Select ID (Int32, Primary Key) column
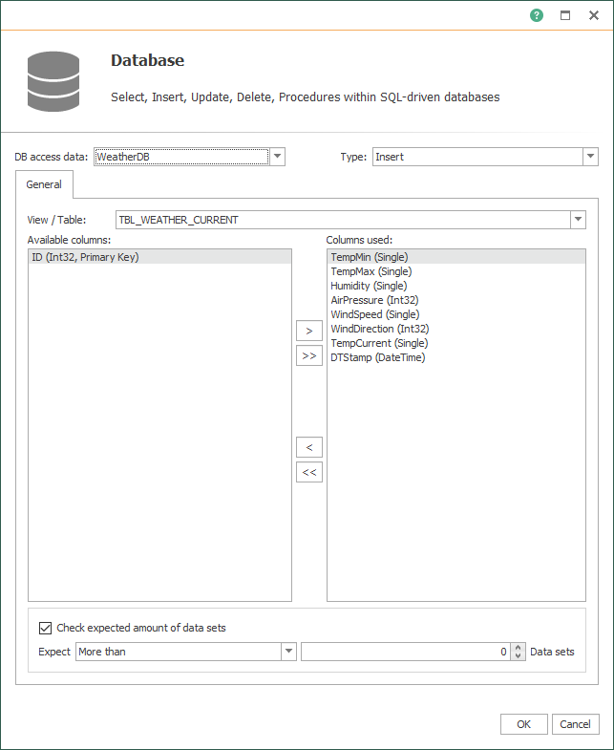The height and width of the screenshot is (750, 614). coord(86,257)
